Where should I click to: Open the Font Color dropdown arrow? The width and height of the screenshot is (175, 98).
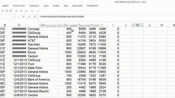[34, 11]
